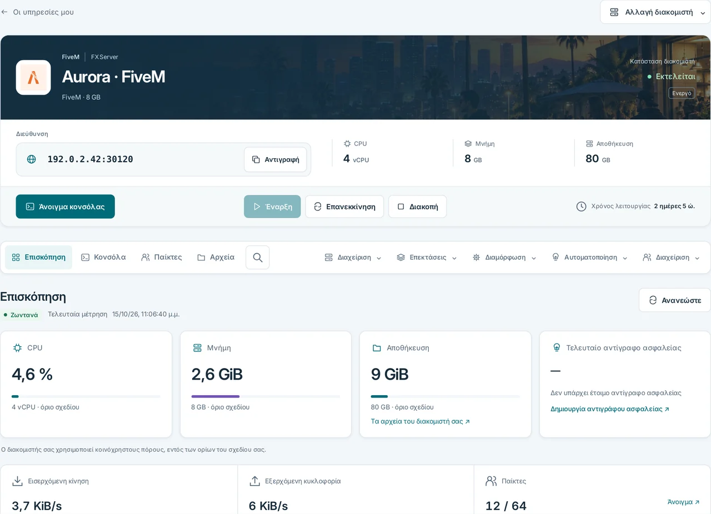Click the layers icon next to Μνήμη in the header

click(x=468, y=143)
